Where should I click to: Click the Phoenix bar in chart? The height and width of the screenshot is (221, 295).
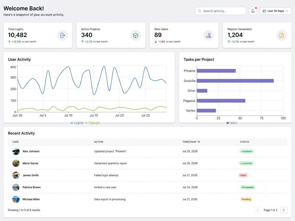216,71
